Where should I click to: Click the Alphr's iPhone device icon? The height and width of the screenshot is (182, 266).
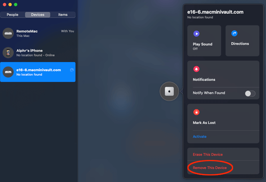click(8, 53)
